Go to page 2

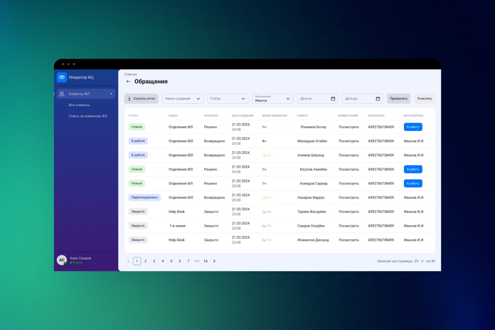point(145,261)
